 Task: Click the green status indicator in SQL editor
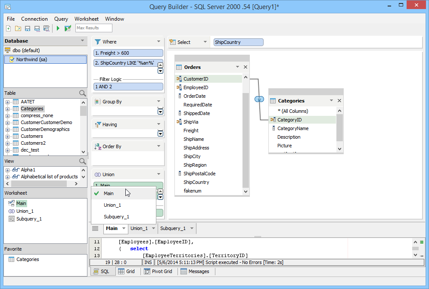click(422, 242)
